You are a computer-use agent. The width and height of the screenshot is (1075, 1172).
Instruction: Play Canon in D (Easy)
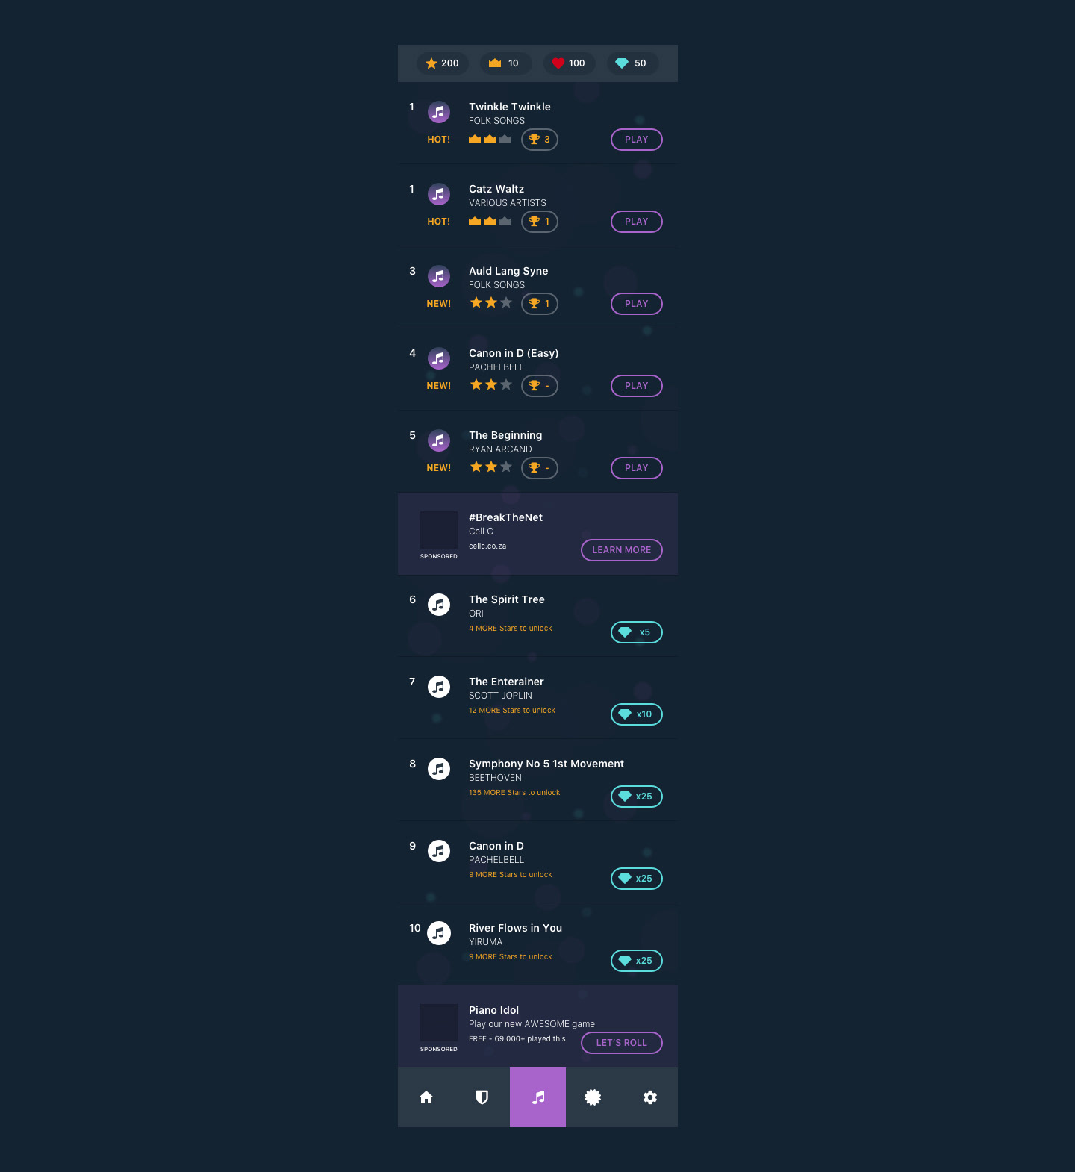click(637, 386)
